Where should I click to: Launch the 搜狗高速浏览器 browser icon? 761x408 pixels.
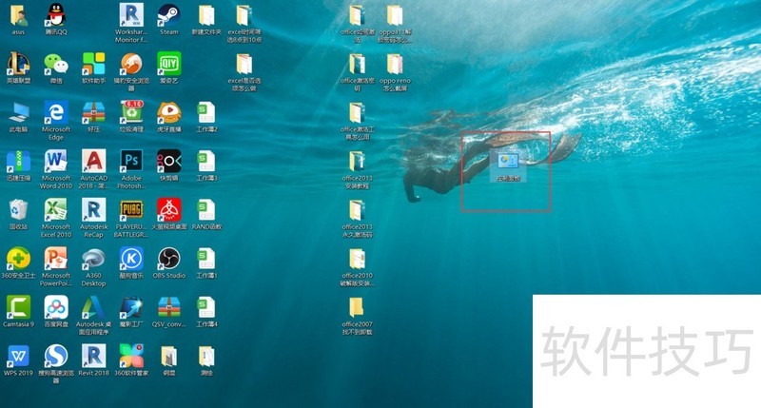pos(56,356)
